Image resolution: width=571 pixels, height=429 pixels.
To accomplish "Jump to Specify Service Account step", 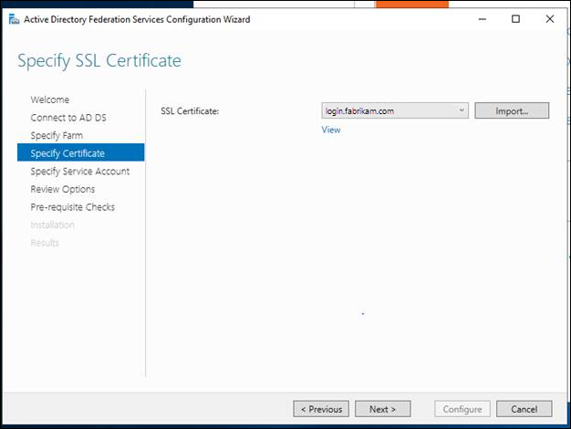I will 80,171.
